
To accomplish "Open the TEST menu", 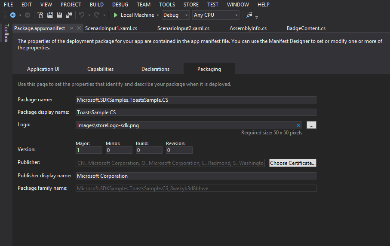I will coord(213,4).
